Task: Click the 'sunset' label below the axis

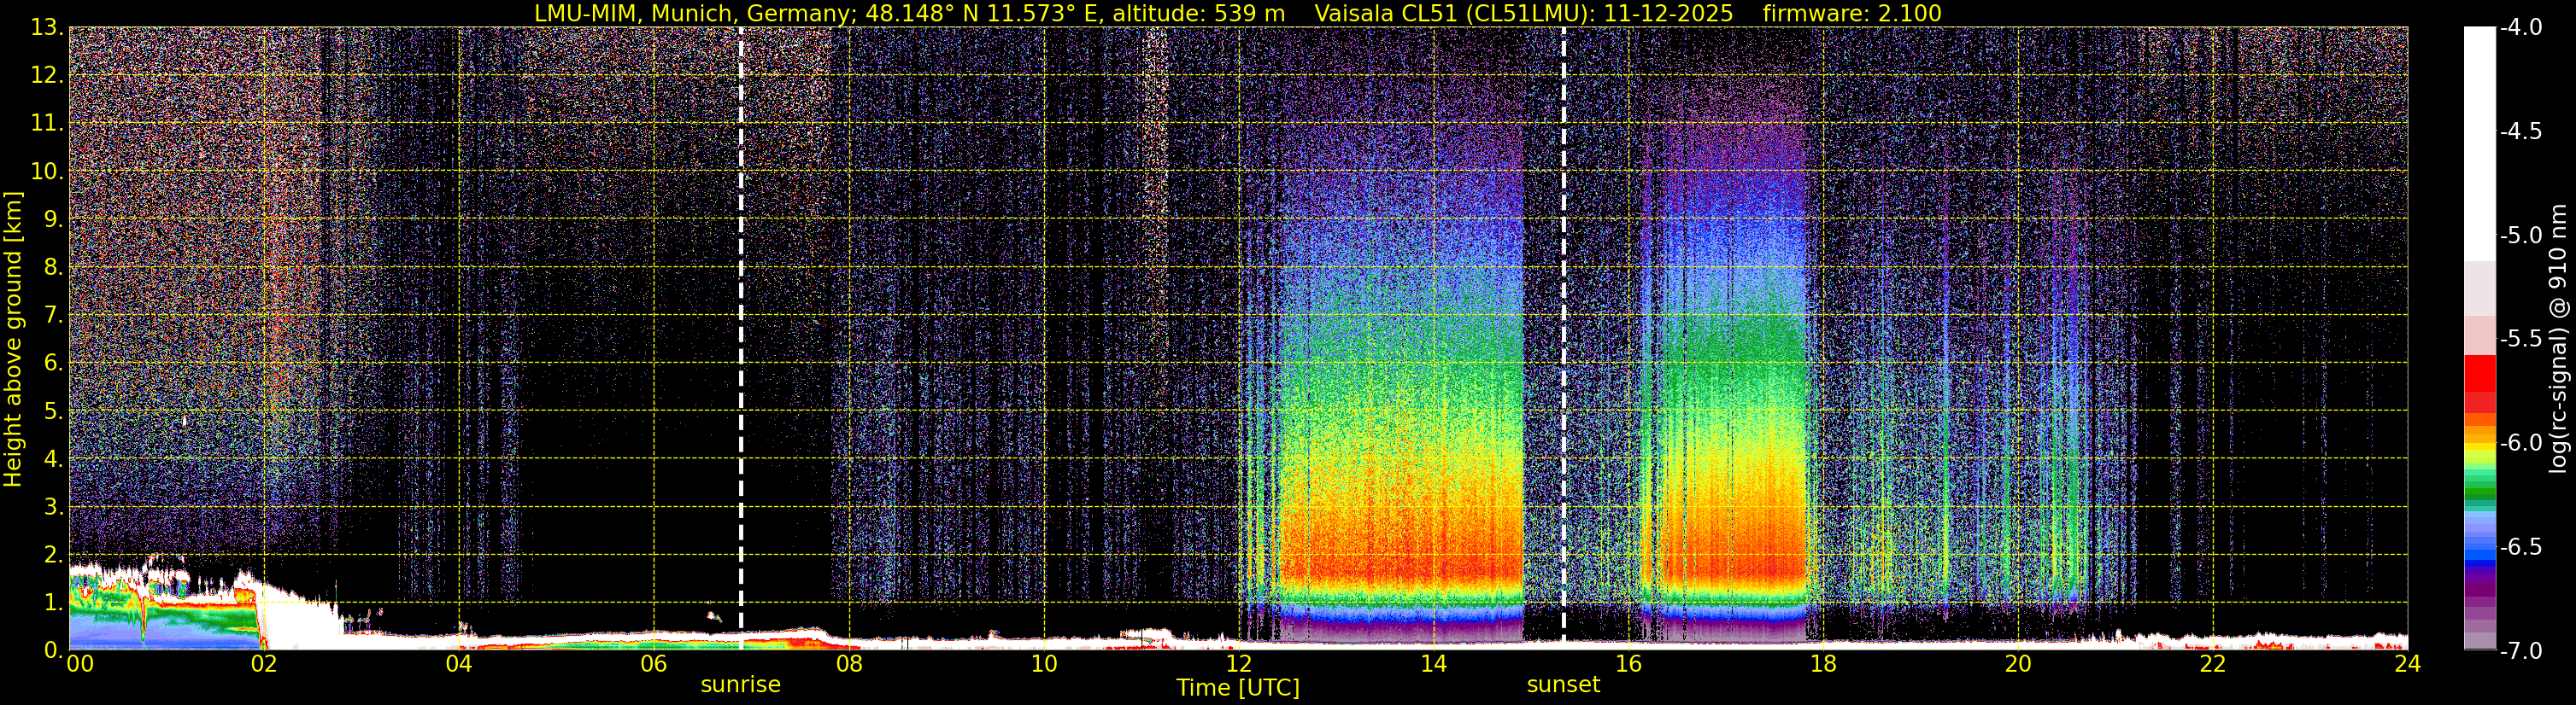Action: click(x=1563, y=685)
